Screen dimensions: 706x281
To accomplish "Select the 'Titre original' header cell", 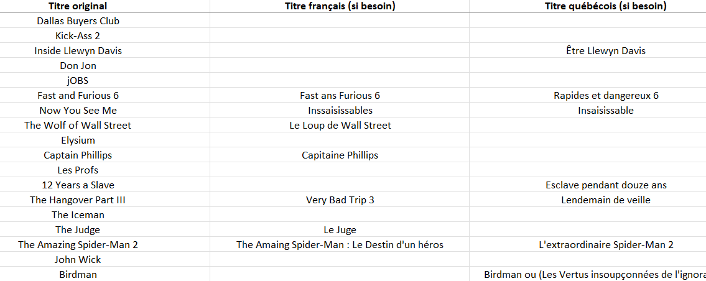I will click(x=78, y=6).
